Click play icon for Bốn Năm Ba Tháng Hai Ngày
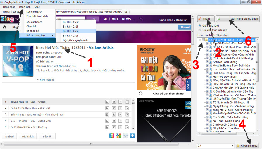 click(x=127, y=114)
